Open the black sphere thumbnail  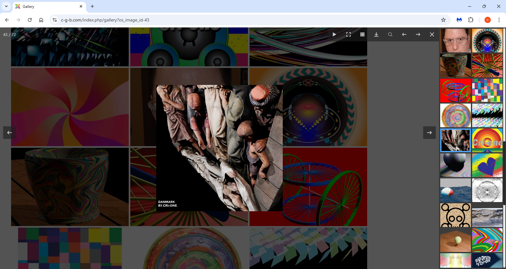(456, 165)
